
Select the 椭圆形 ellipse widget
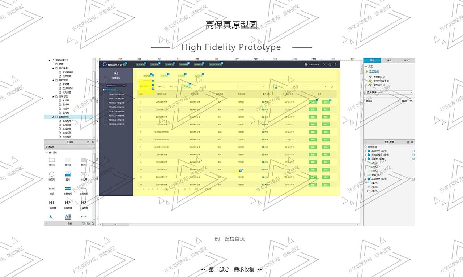pos(52,176)
